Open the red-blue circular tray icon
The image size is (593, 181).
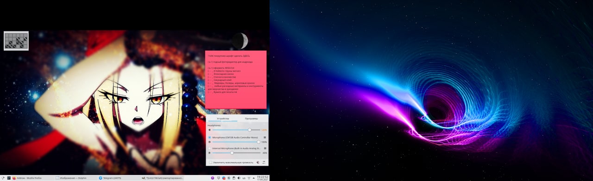[x=224, y=178]
